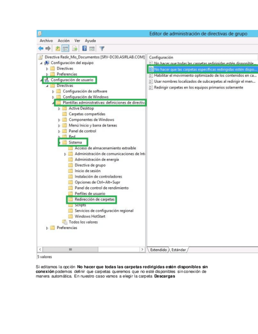Open the Acción menu

point(63,41)
